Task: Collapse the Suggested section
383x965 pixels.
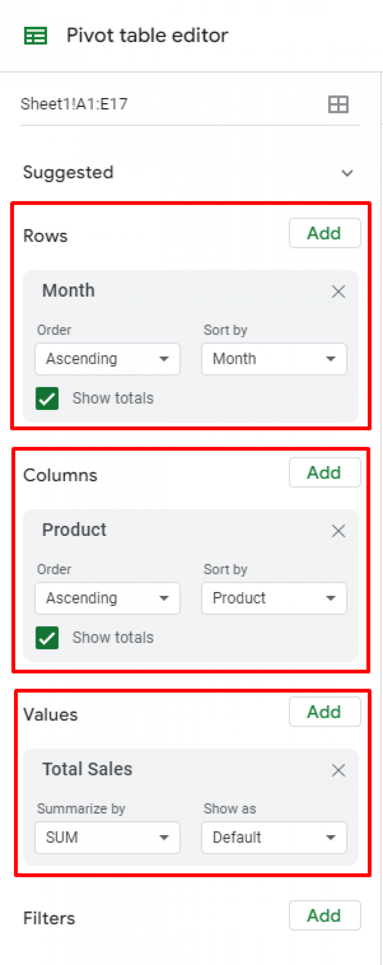Action: click(x=347, y=173)
